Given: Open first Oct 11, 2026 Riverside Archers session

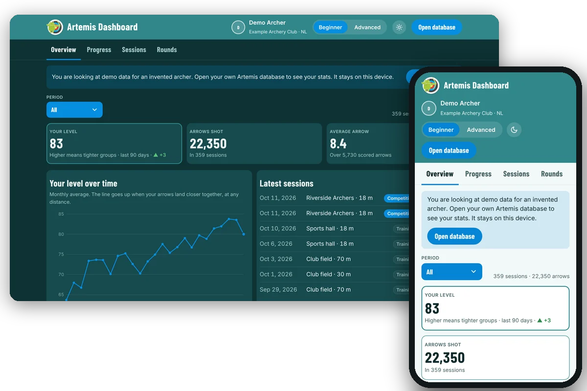Looking at the screenshot, I should [x=335, y=198].
